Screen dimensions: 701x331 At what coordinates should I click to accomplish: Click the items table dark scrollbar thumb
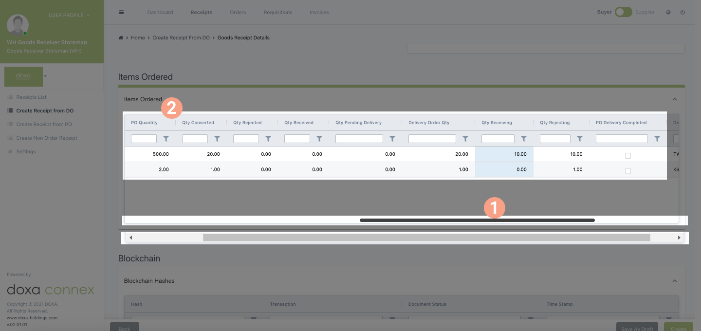[477, 220]
